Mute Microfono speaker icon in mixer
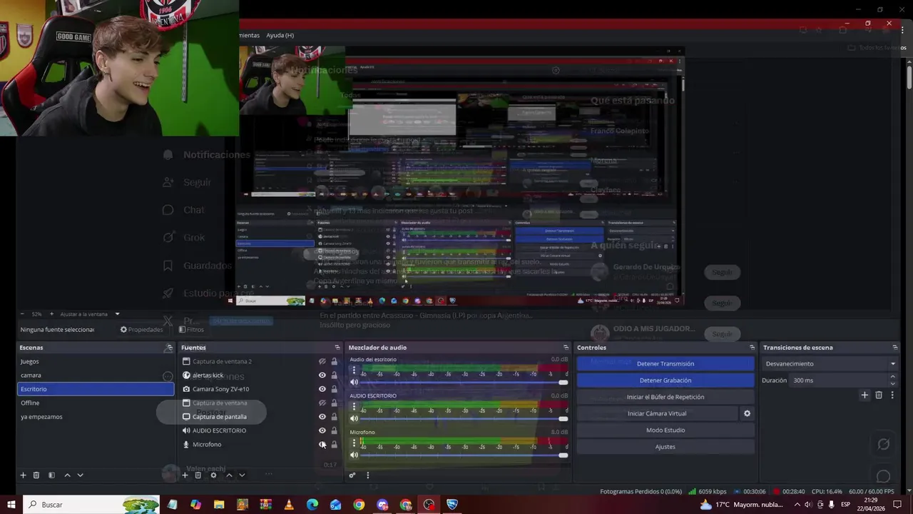The image size is (913, 514). tap(354, 455)
